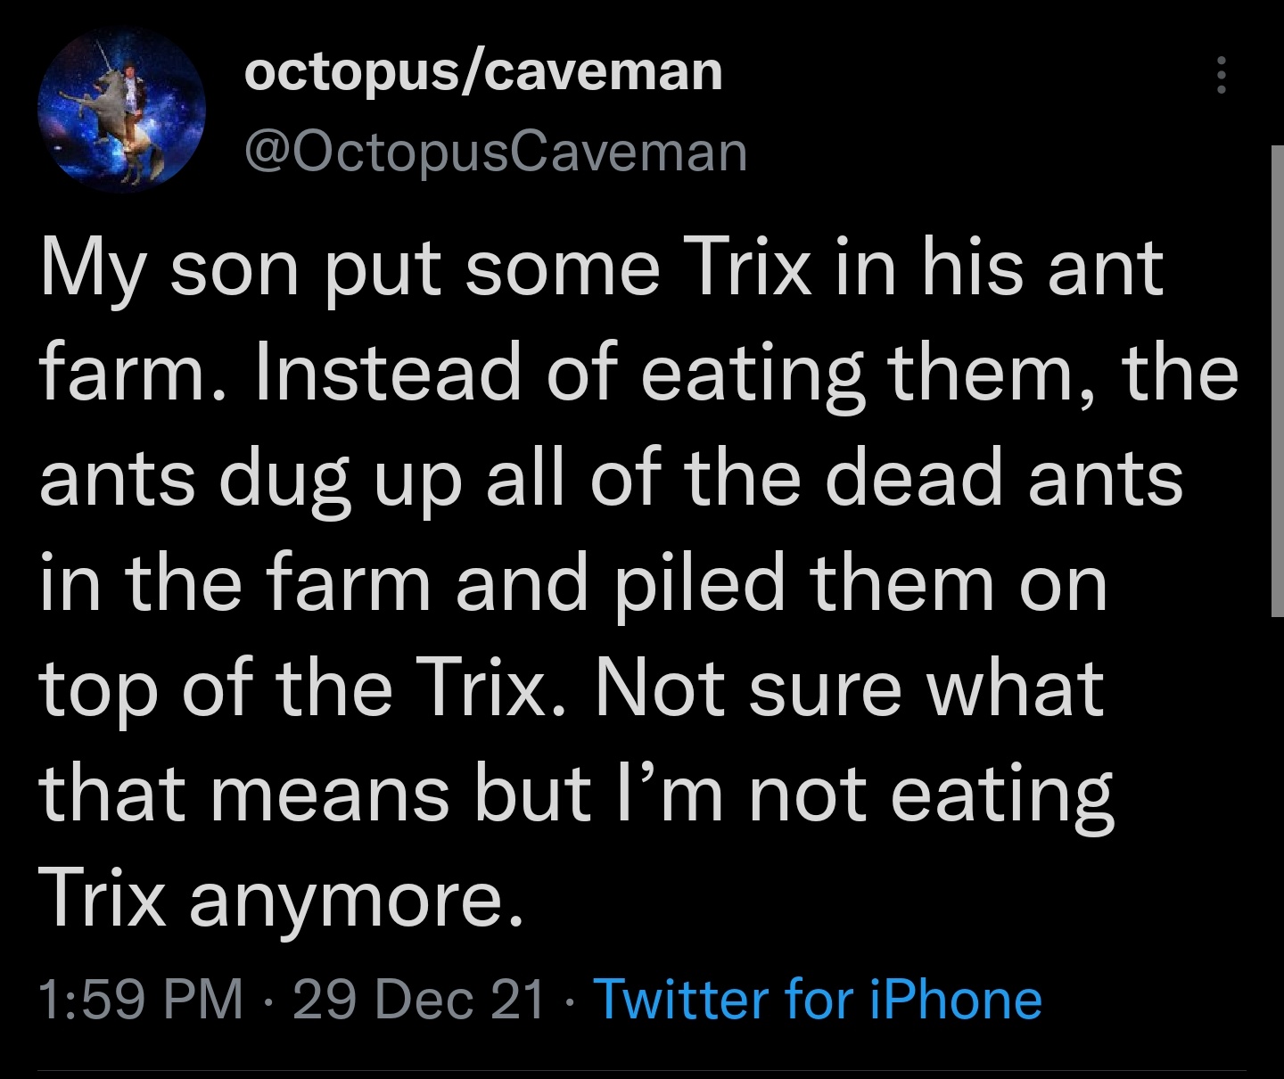
Task: Click the tweet line "ants dug up all"
Action: click(x=611, y=478)
